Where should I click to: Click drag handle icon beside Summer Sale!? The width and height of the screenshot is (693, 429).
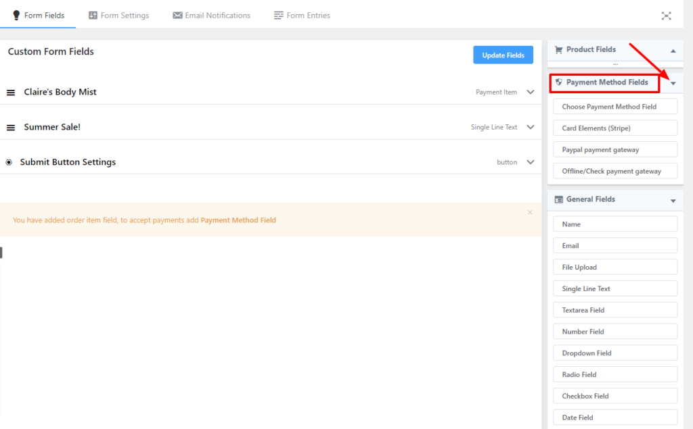click(11, 128)
